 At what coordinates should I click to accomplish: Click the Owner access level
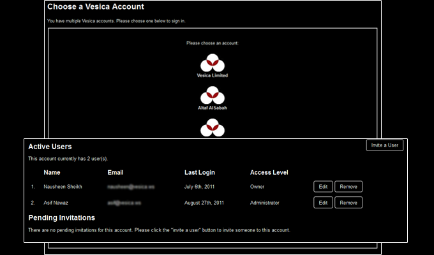coord(257,187)
